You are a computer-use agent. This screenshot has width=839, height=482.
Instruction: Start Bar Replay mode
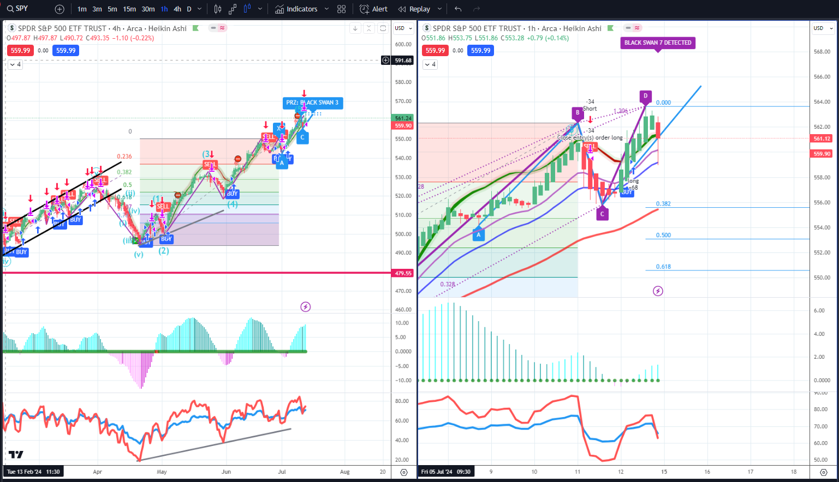click(x=414, y=9)
